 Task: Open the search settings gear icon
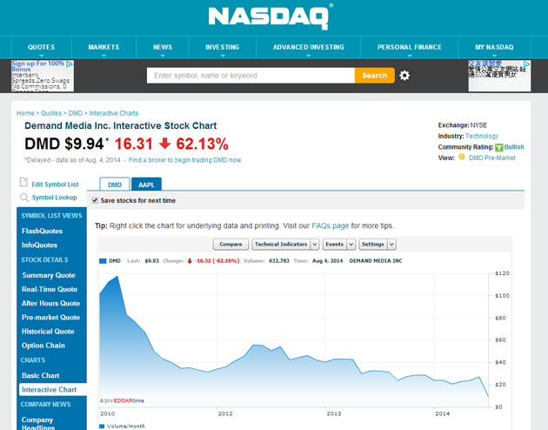[x=404, y=76]
